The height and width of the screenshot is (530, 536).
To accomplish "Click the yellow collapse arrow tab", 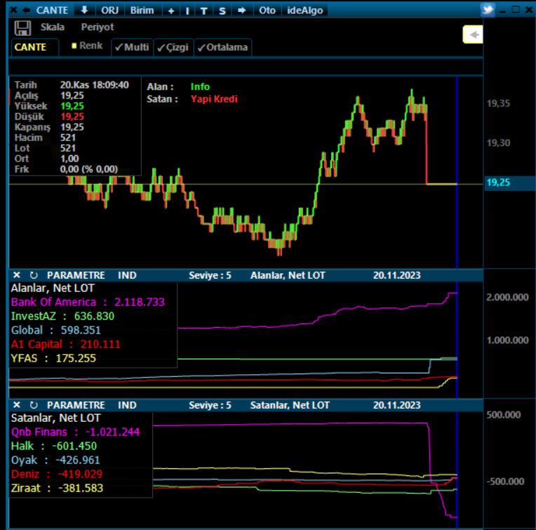I will tap(473, 34).
